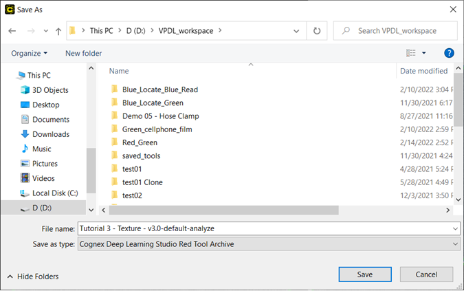Click New folder in the toolbar
Image resolution: width=464 pixels, height=291 pixels.
[x=83, y=53]
